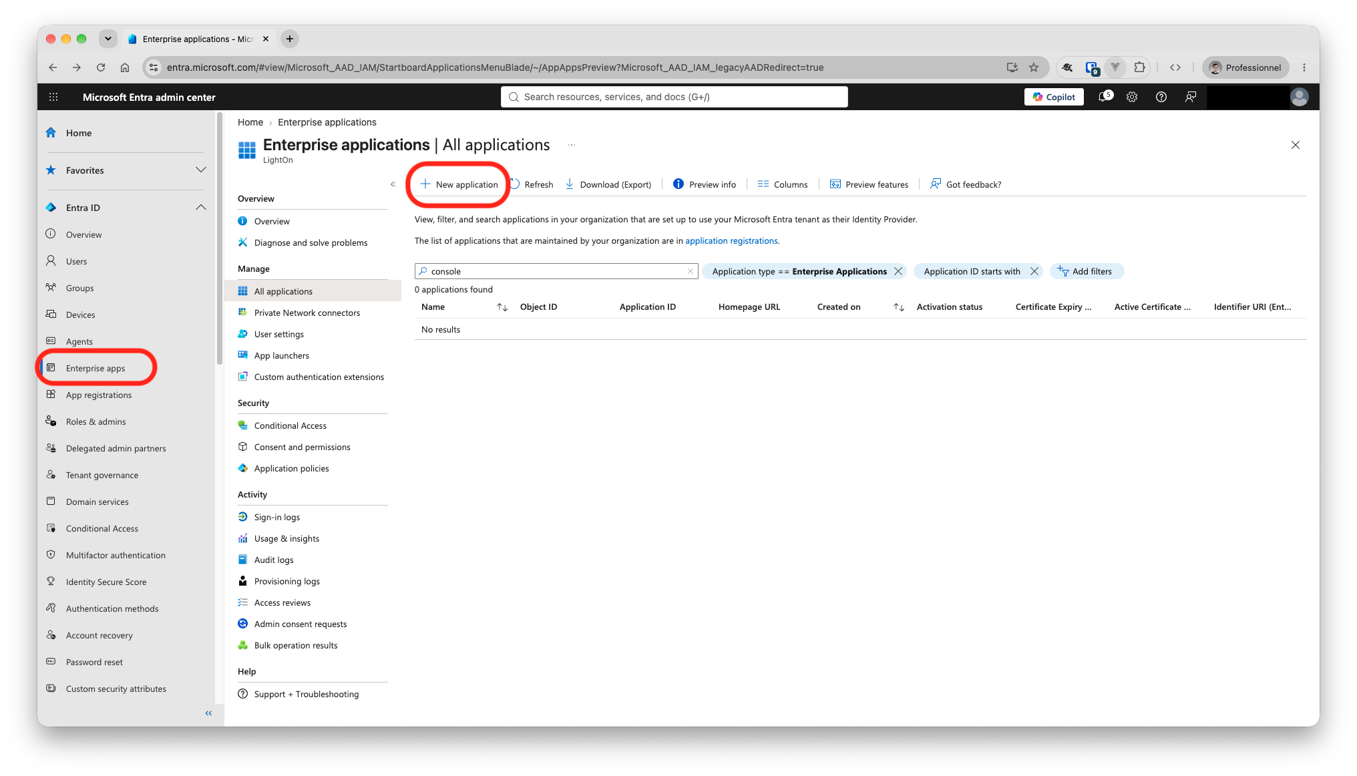Open the application registrations link
This screenshot has width=1357, height=776.
coord(731,241)
